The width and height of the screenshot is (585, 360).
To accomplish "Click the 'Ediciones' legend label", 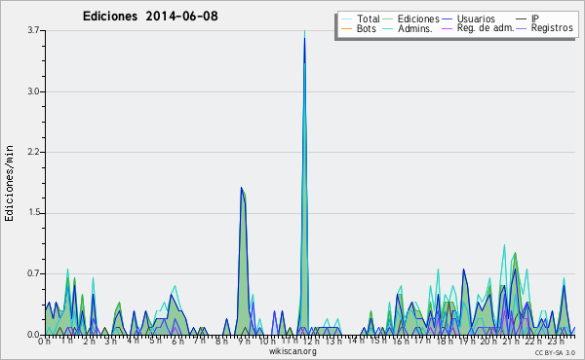I will 418,18.
